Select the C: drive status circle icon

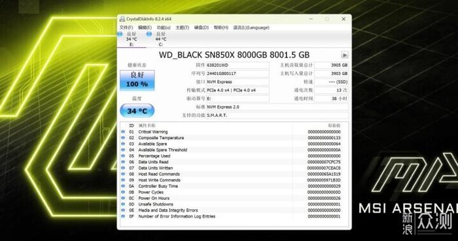point(149,35)
